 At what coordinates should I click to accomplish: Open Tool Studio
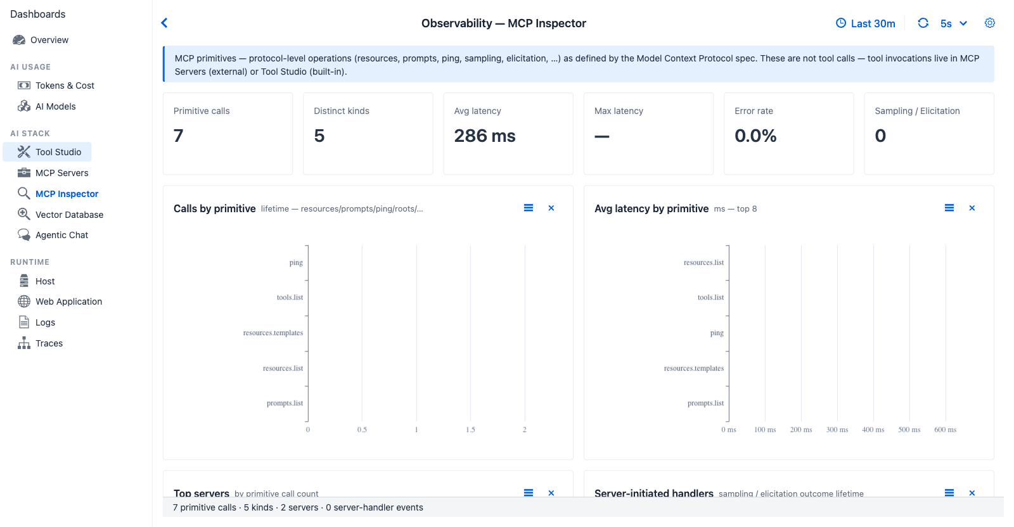[58, 152]
